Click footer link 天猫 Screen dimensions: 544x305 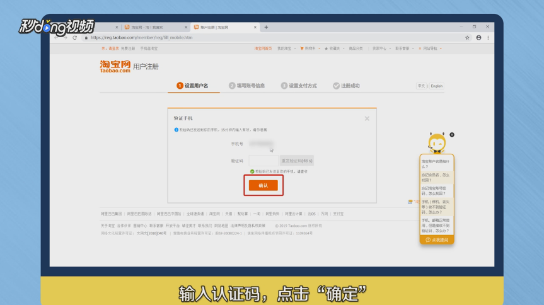[228, 214]
